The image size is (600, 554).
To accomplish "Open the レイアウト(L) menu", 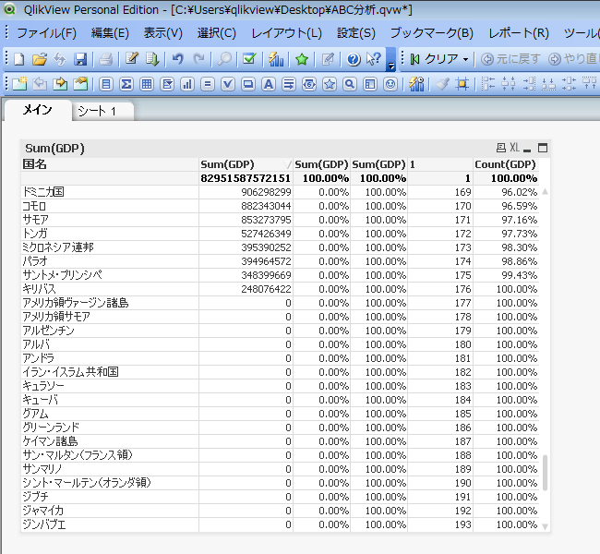I will (286, 33).
